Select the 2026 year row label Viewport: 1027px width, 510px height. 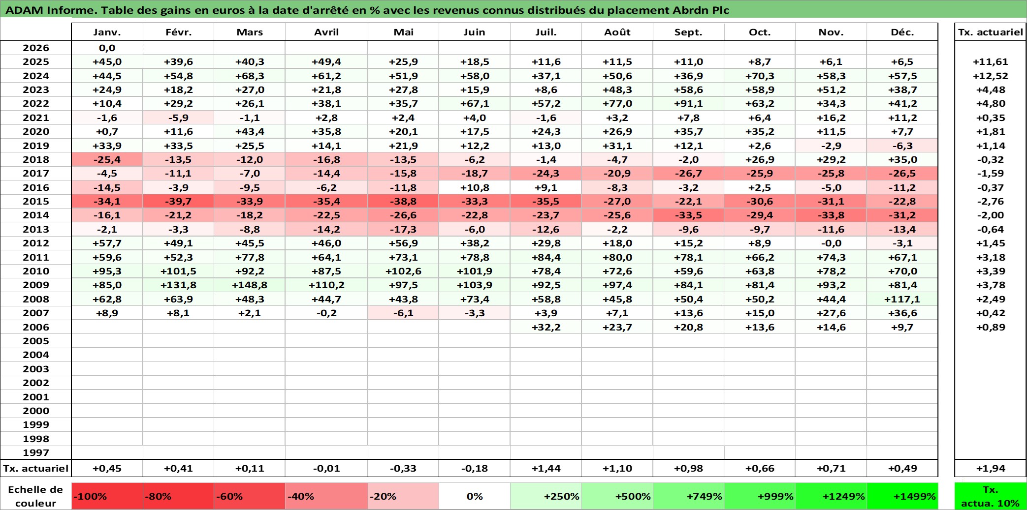pos(36,48)
